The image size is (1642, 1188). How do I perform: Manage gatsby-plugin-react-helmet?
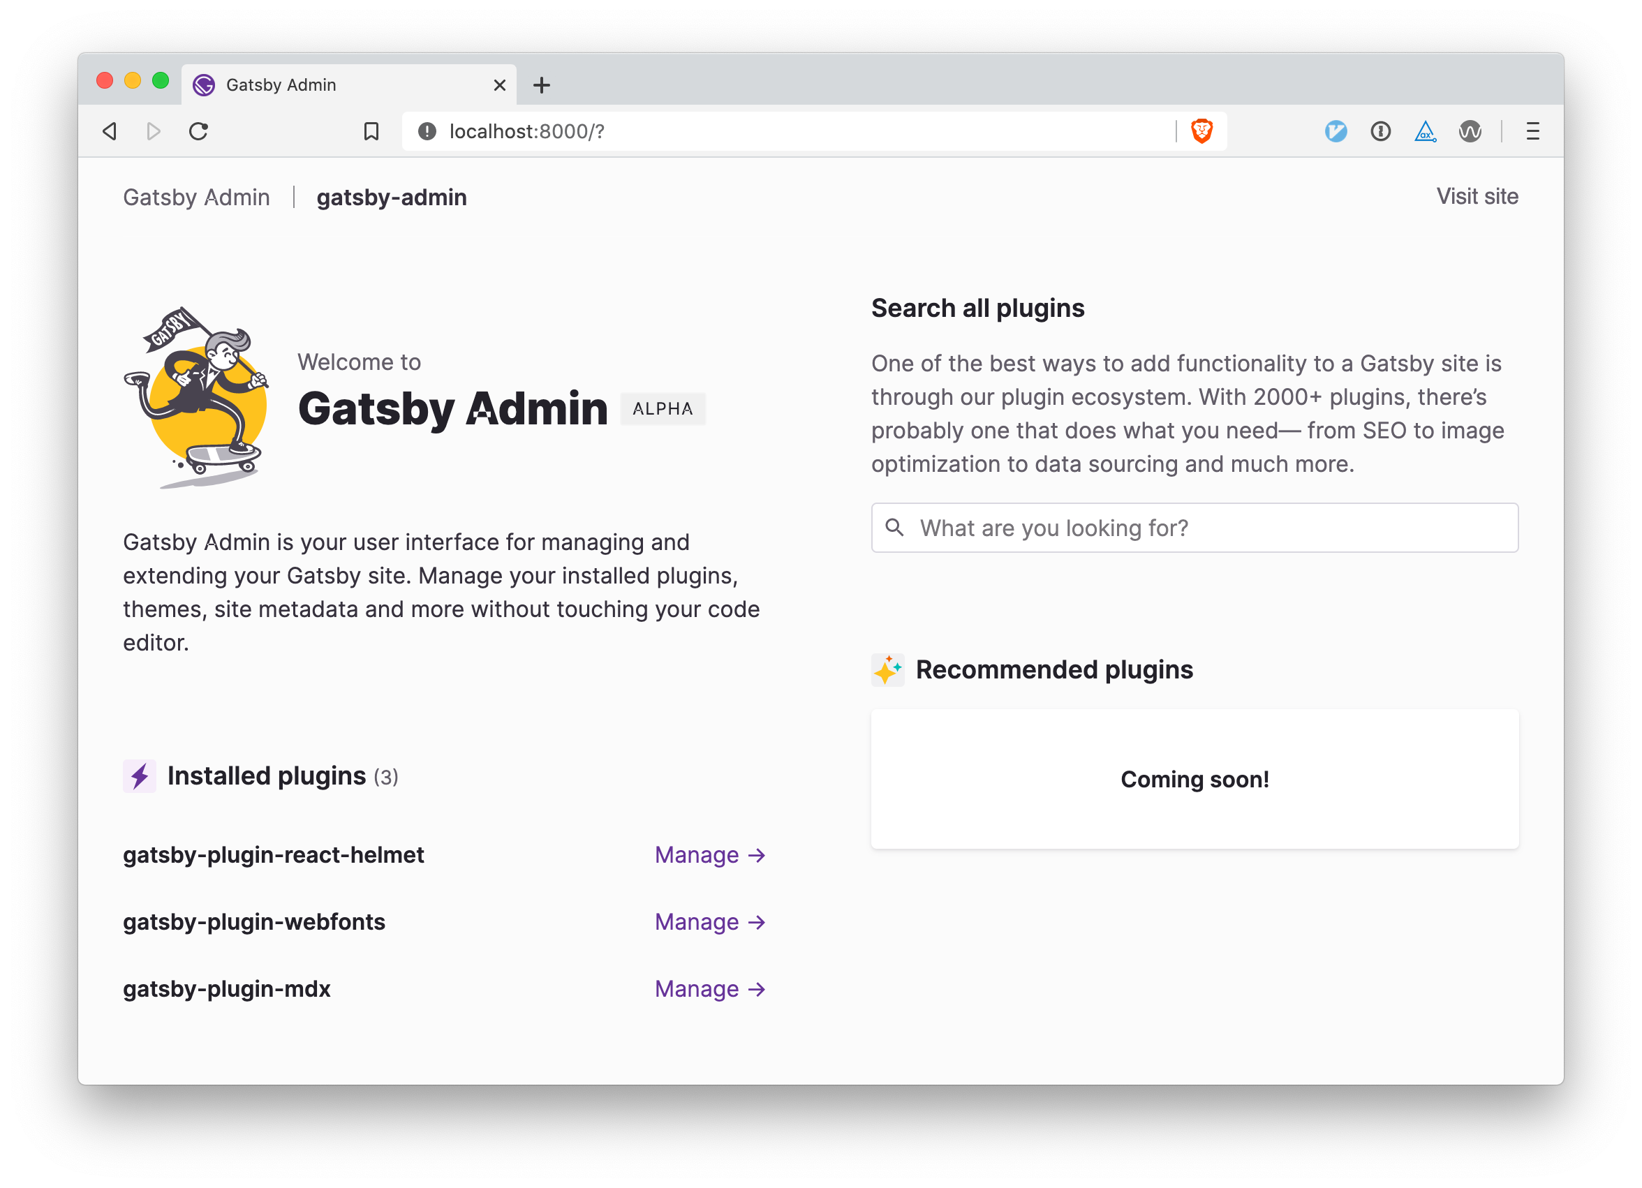[x=710, y=855]
